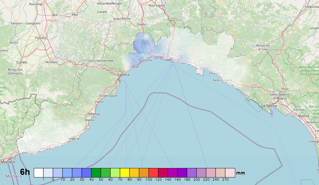
Task: Click the white swatch at the legend start
Action: (38, 173)
